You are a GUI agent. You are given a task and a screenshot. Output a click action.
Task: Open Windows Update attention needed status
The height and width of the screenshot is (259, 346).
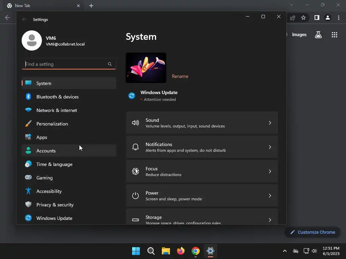tap(153, 96)
